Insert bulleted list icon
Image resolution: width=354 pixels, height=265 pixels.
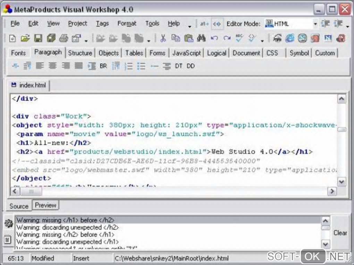141,66
